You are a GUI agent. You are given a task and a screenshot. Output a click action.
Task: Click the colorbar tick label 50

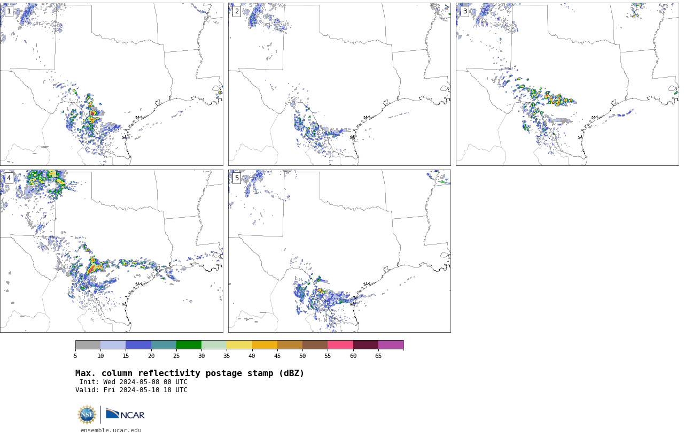pos(302,356)
